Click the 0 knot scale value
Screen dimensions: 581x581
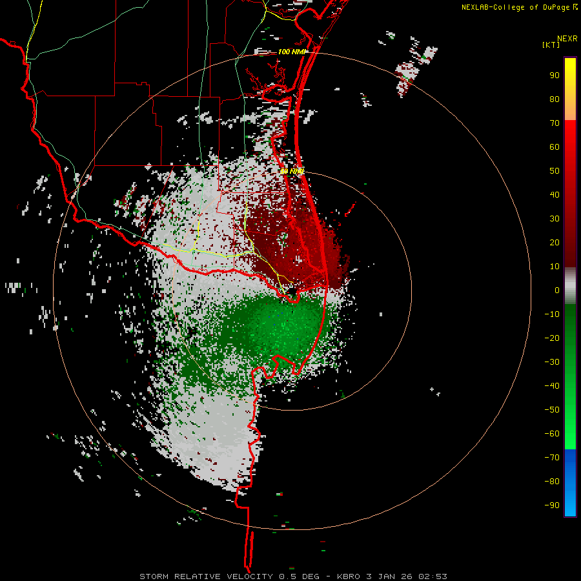click(557, 290)
